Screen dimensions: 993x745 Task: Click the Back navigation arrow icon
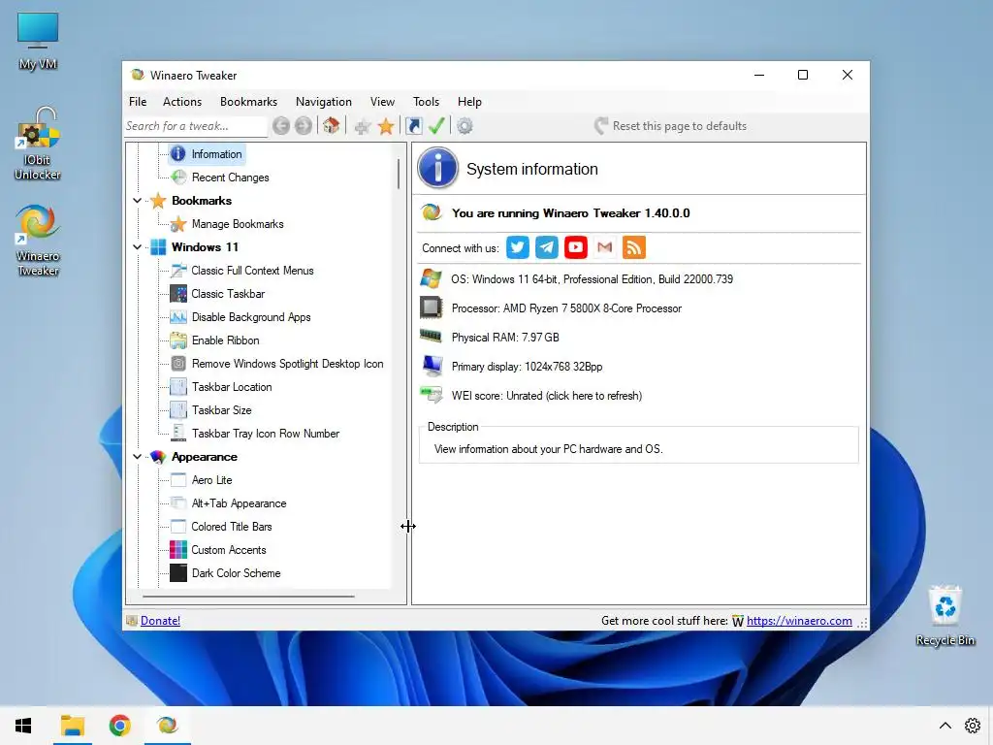[x=281, y=126]
